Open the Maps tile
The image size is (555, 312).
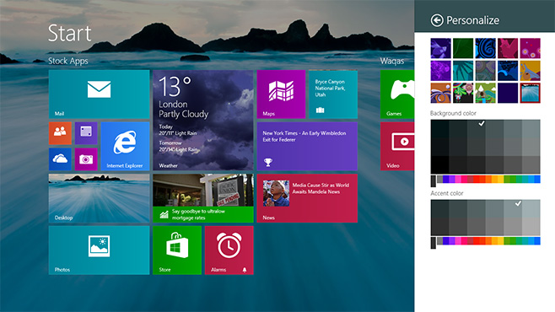pyautogui.click(x=281, y=94)
